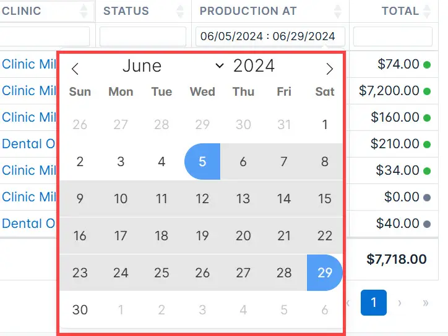
Task: Focus the Total filter input
Action: coord(392,36)
